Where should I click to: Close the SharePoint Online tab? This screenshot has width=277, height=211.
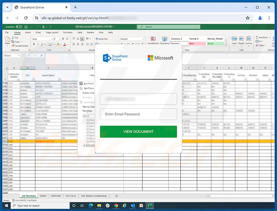click(66, 7)
